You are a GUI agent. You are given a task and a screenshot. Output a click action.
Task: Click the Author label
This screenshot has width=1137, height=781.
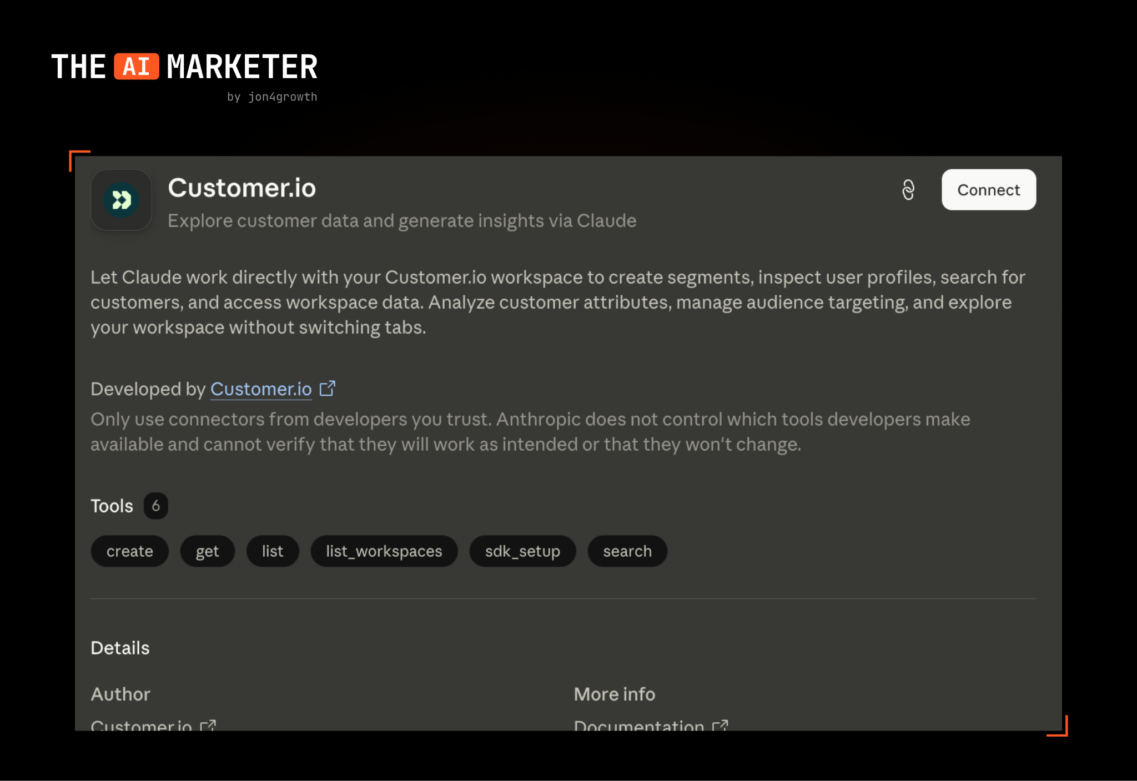point(120,694)
